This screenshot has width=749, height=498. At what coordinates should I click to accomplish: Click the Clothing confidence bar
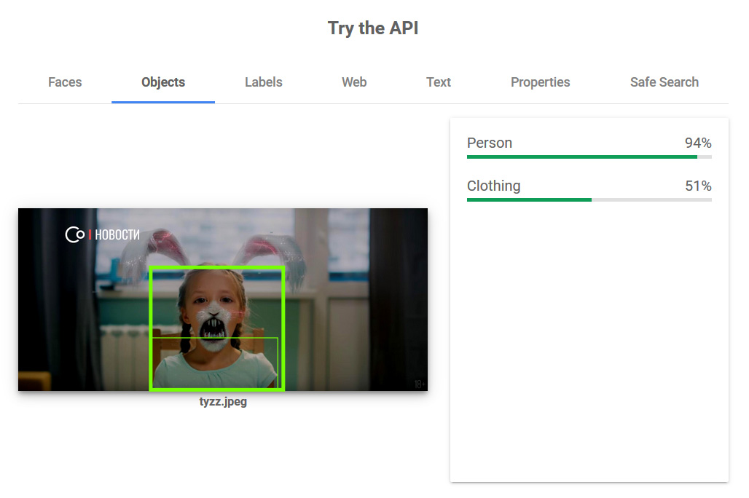(x=589, y=199)
